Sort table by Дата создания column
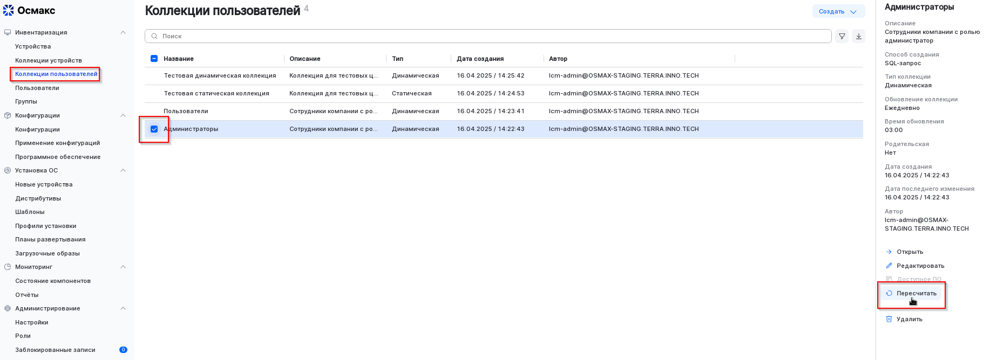Image resolution: width=990 pixels, height=360 pixels. point(480,59)
